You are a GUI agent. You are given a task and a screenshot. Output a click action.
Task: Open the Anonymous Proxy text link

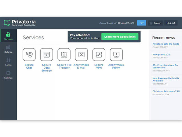pos(116,66)
